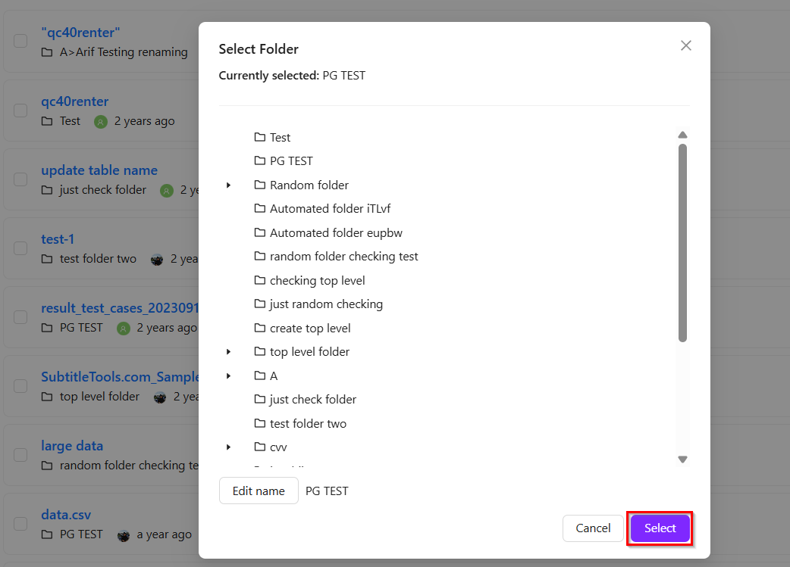
Task: Expand folder A in the tree
Action: coord(228,376)
